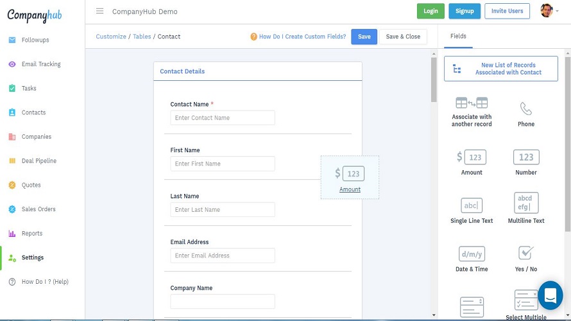Open Followups from the sidebar
This screenshot has width=571, height=321.
click(x=35, y=40)
